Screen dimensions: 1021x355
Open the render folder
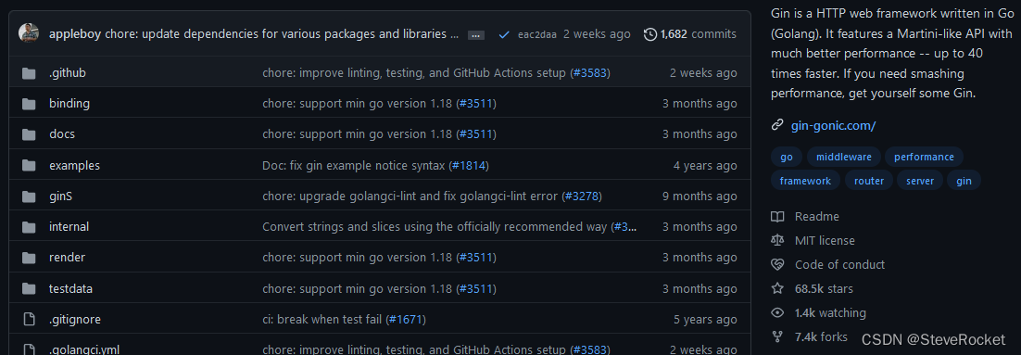(67, 258)
